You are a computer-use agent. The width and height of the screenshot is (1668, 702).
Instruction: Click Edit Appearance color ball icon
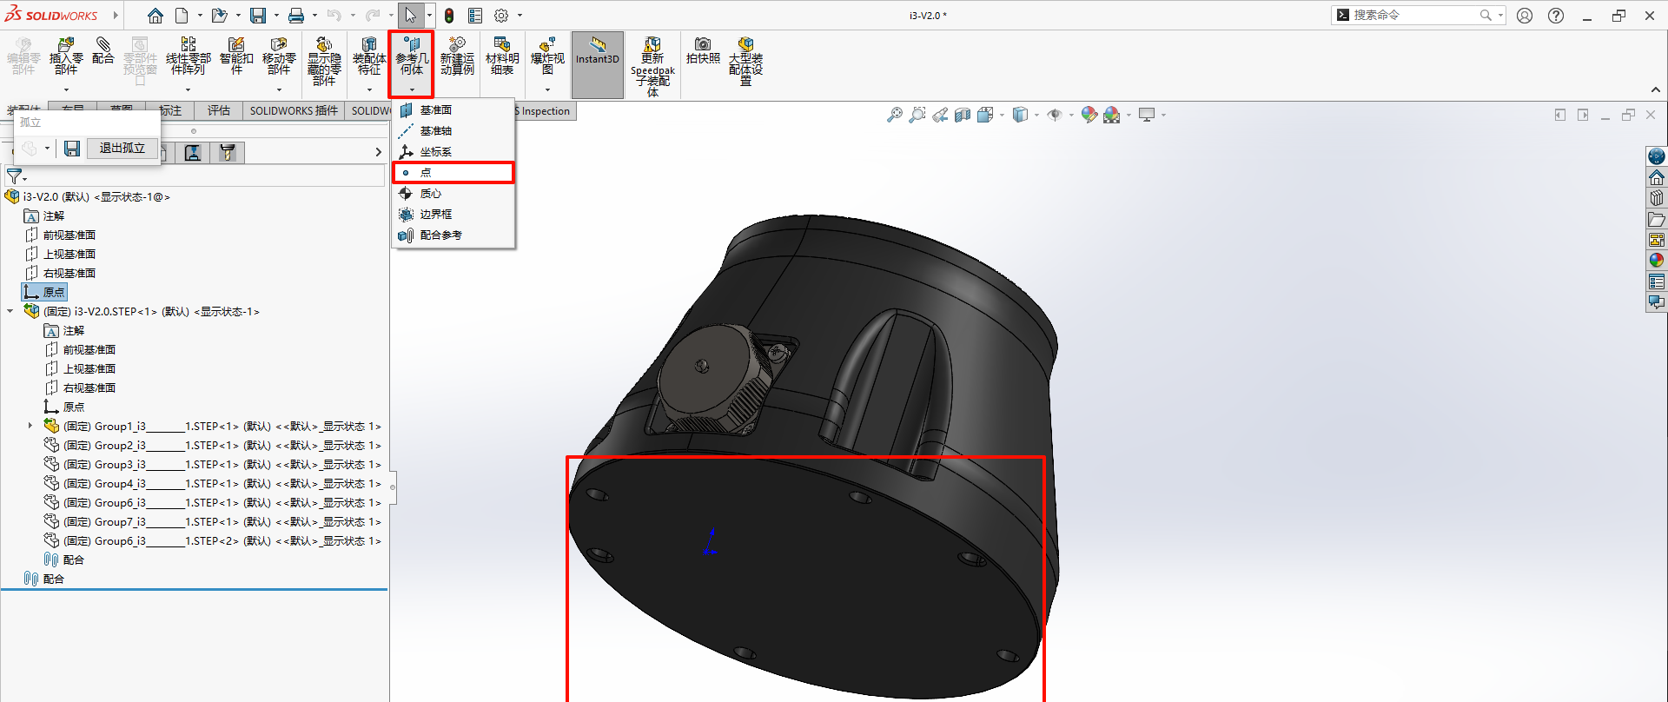(1089, 115)
